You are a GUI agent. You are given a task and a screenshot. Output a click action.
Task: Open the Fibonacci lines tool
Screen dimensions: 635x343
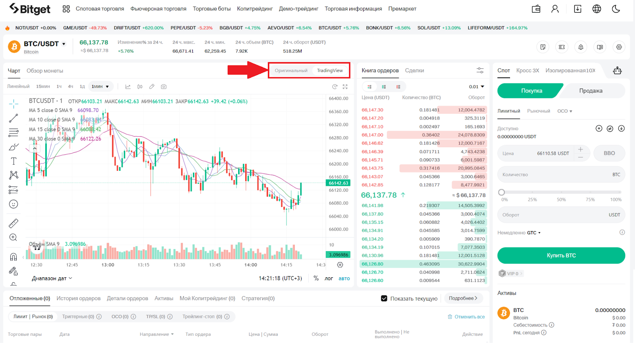point(13,133)
